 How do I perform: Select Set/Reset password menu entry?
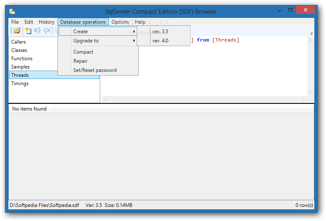click(98, 70)
